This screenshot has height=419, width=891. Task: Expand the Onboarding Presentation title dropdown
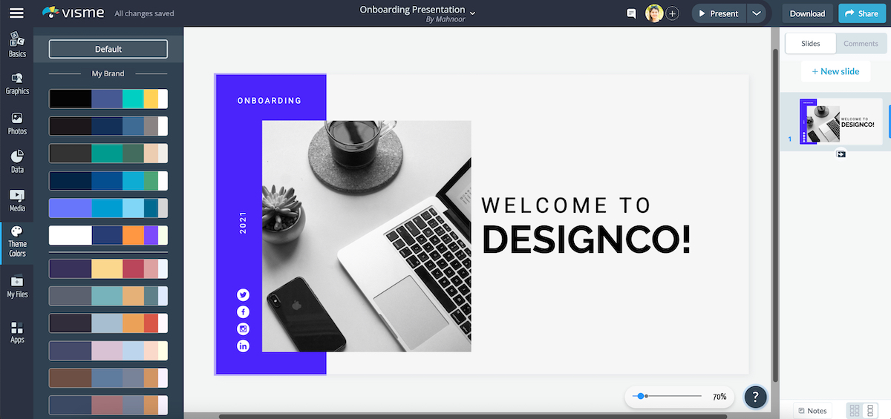473,13
